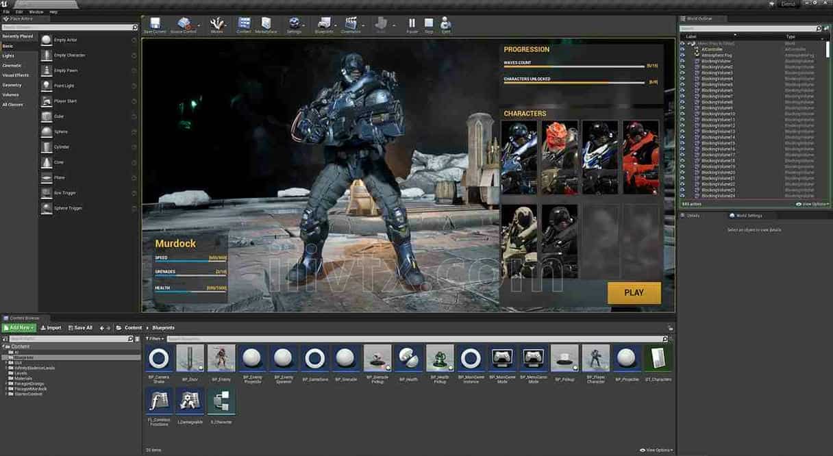Viewport: 833px width, 456px height.
Task: Open the Source Control dropdown arrow
Action: point(197,25)
